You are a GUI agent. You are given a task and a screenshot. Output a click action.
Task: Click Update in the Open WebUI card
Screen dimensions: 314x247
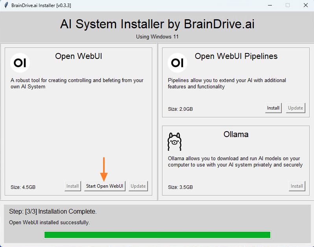(x=138, y=186)
